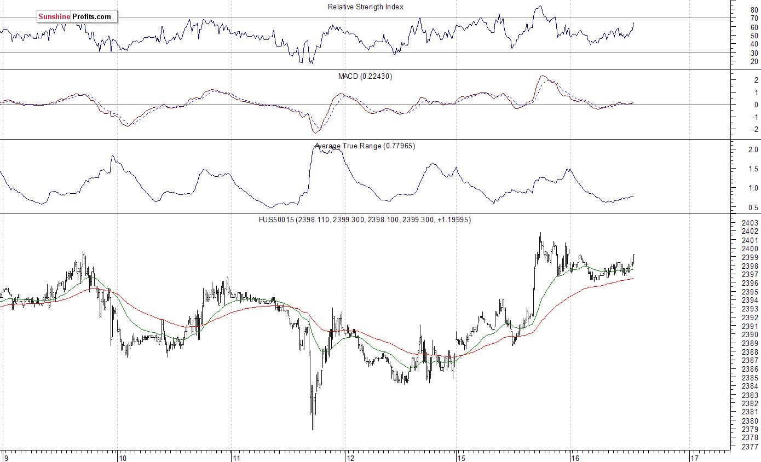
Task: Click the 2390 price axis label
Action: pyautogui.click(x=751, y=335)
